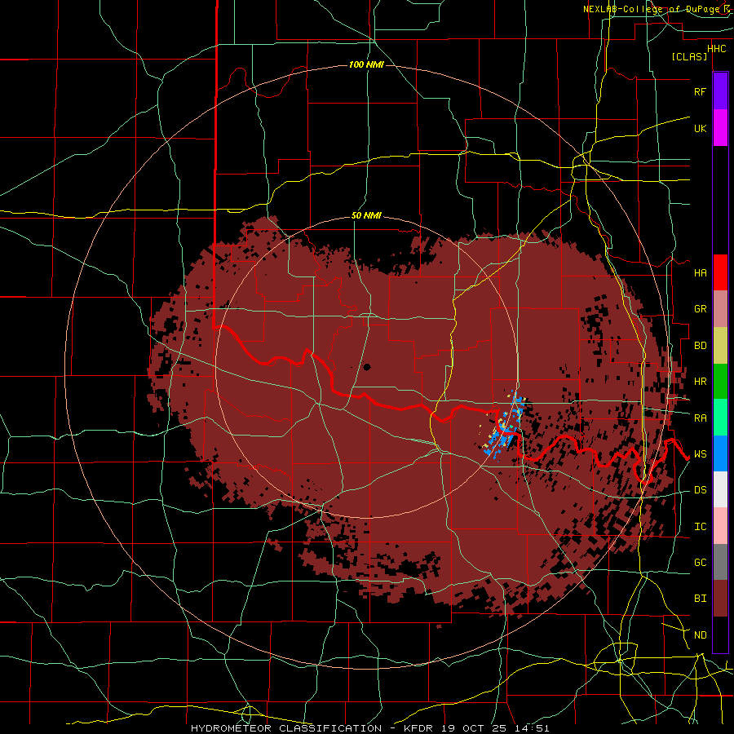Select the GC gray legend swatch

point(720,562)
